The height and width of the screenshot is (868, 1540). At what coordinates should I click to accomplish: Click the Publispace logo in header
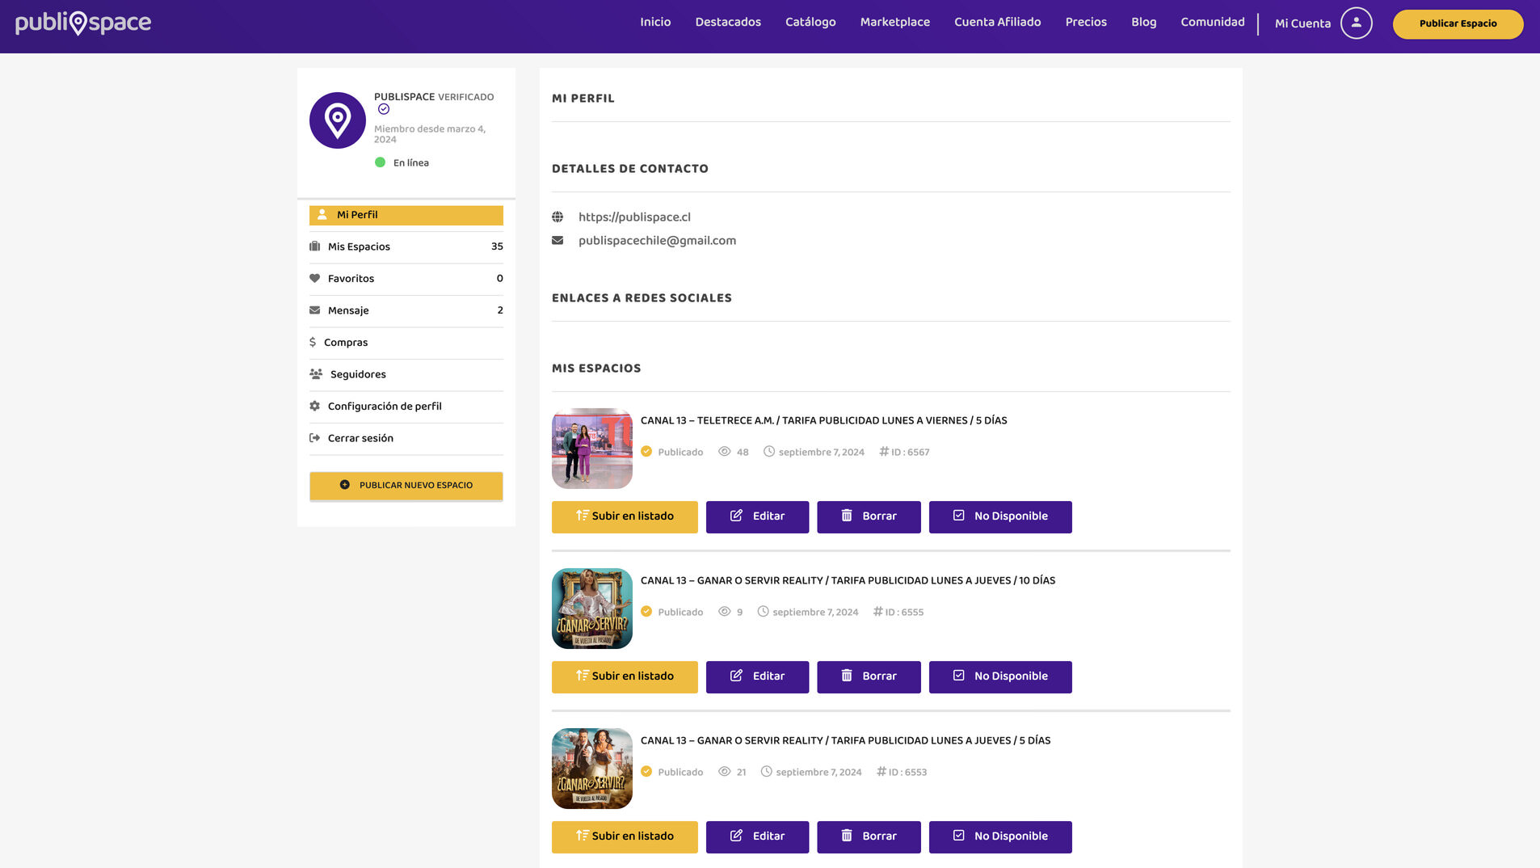click(x=83, y=23)
